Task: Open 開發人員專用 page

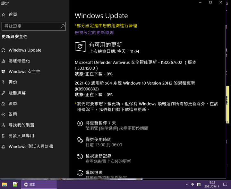Action: coord(21,136)
